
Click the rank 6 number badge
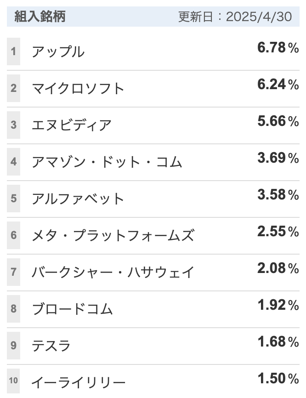tap(13, 235)
